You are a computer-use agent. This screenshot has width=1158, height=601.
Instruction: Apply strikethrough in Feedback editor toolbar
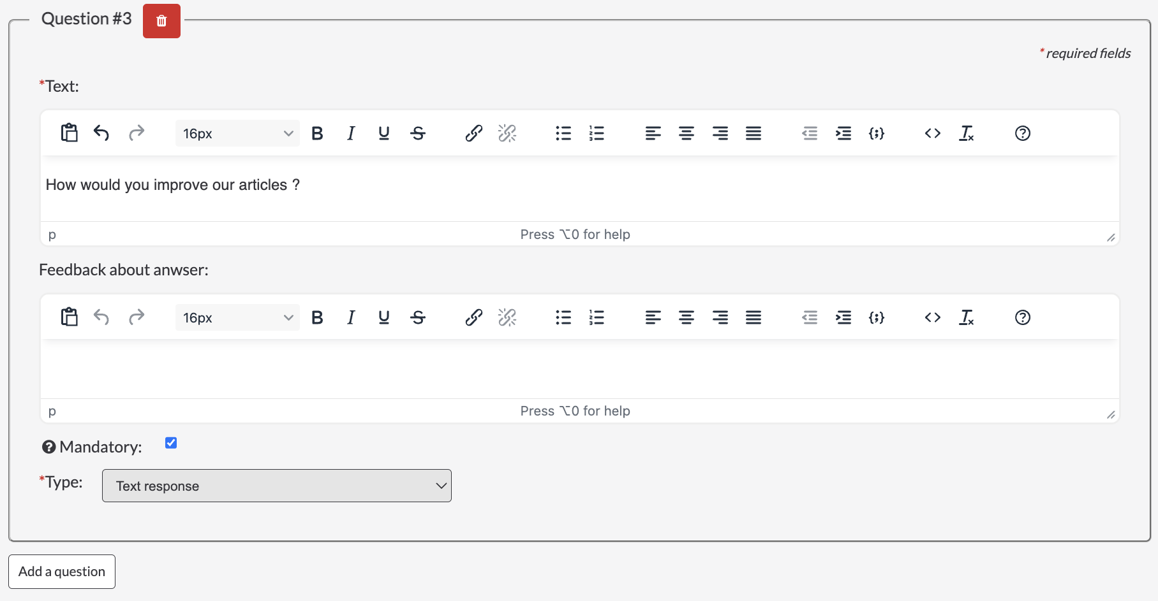[418, 317]
